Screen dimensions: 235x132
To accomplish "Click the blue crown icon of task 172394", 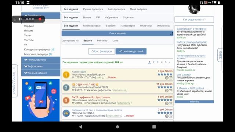I will 66,113.
